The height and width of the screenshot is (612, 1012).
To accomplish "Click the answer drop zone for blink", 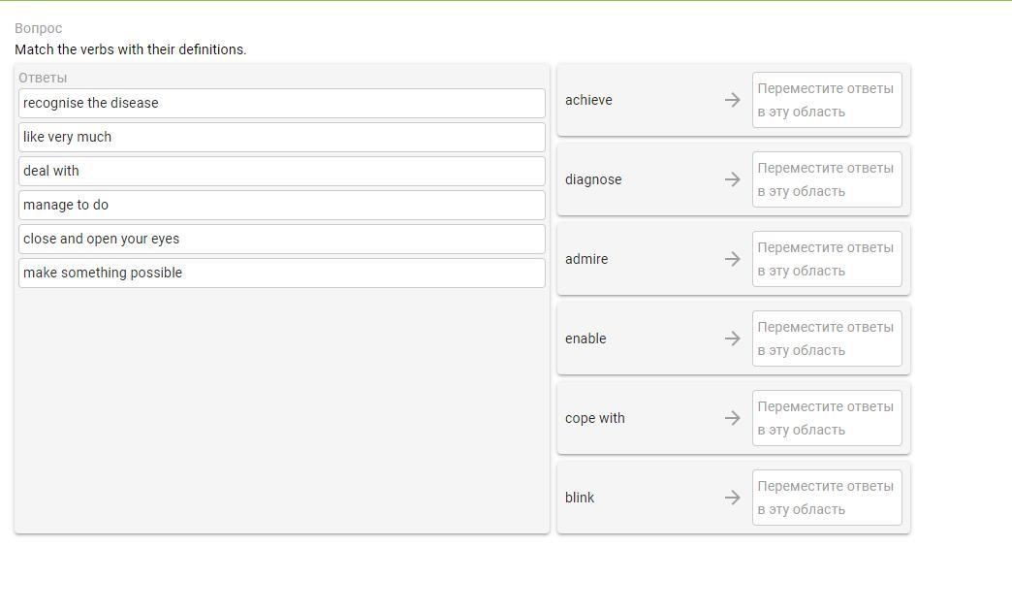I will pos(827,498).
